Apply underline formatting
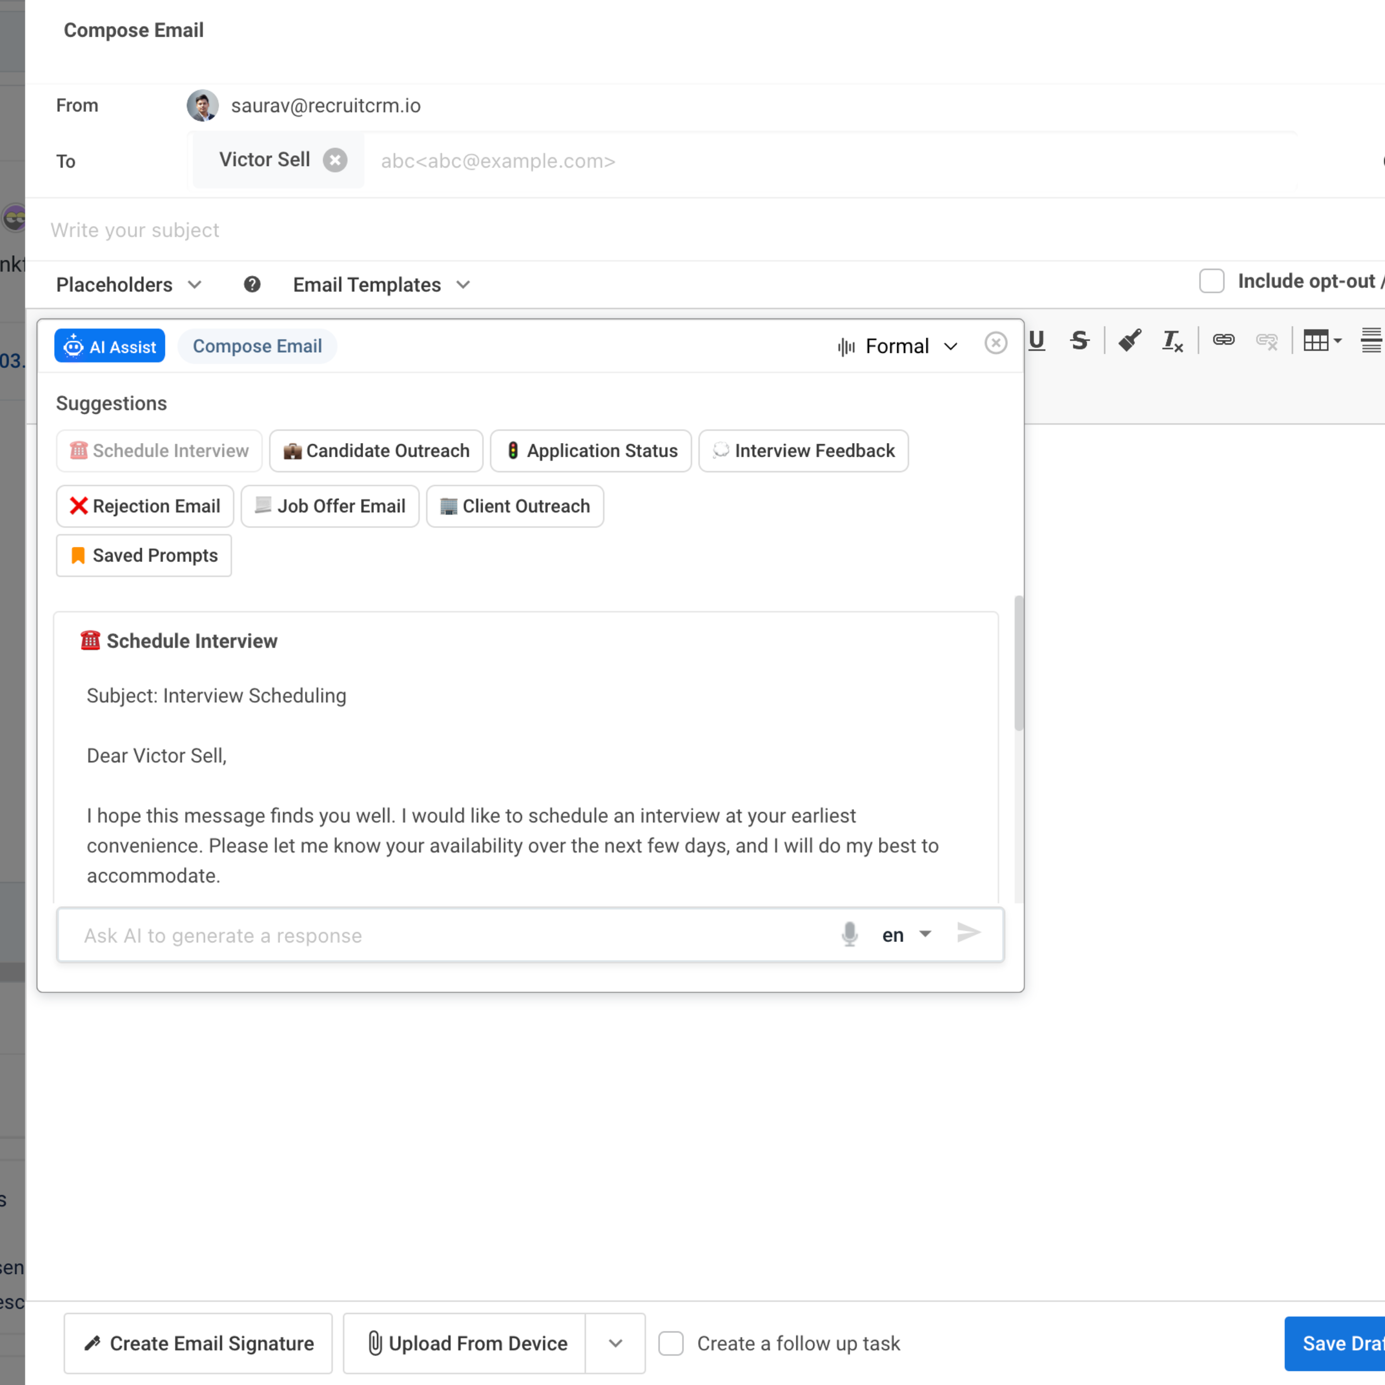Screen dimensions: 1385x1385 click(1037, 340)
